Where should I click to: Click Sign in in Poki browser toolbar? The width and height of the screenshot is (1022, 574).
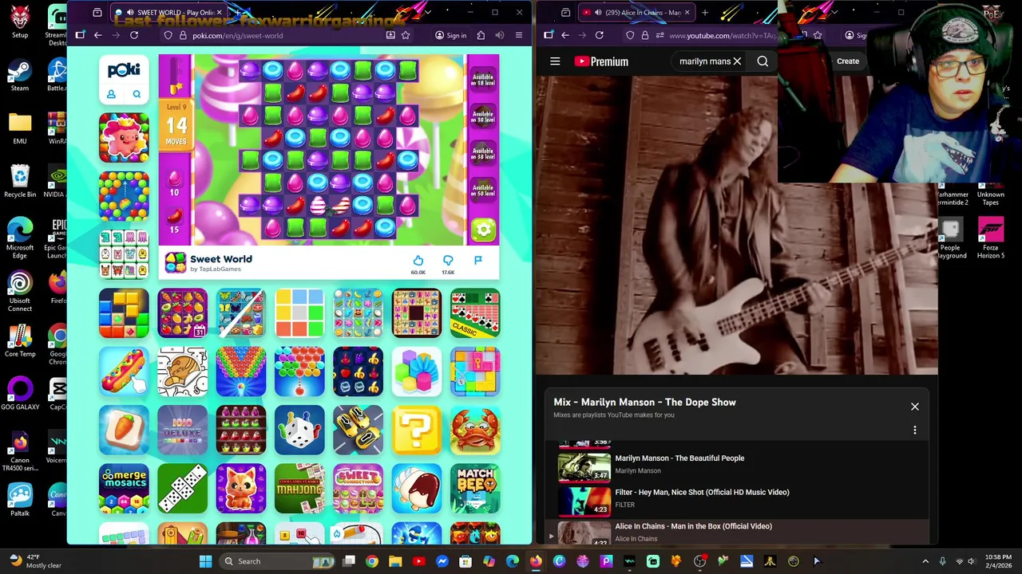coord(450,35)
